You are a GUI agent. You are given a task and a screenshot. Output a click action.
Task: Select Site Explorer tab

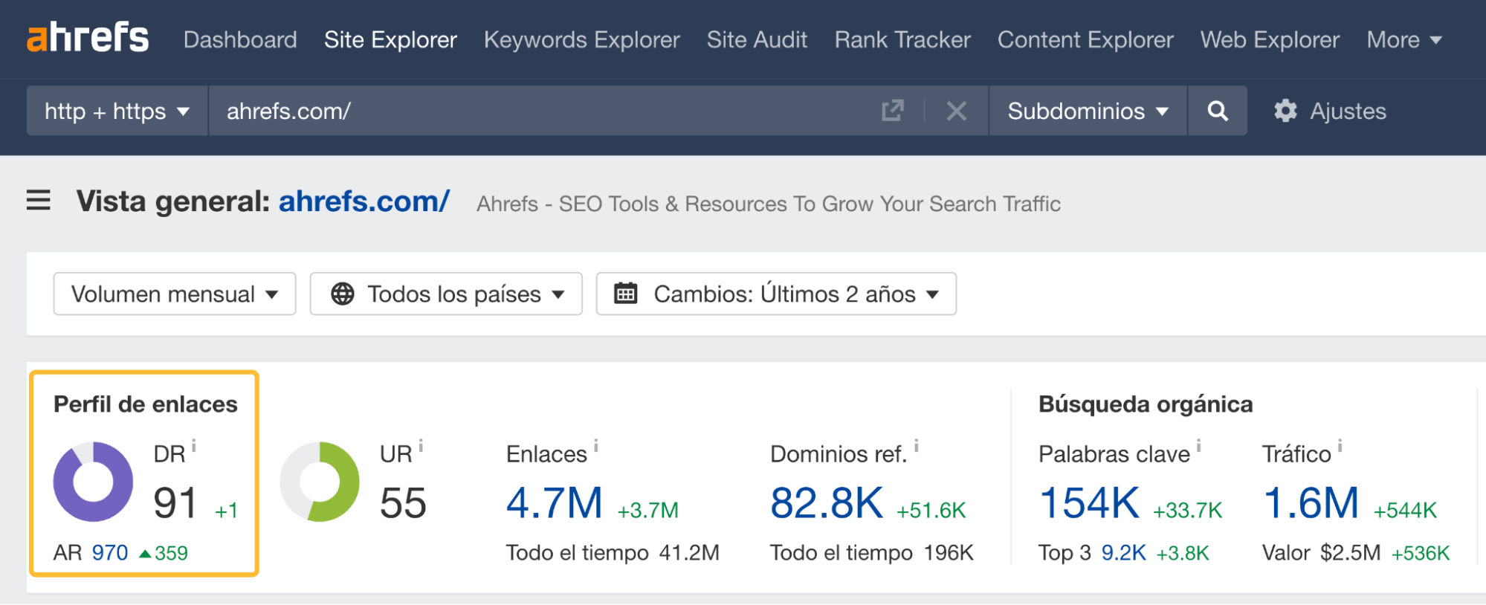(x=390, y=39)
